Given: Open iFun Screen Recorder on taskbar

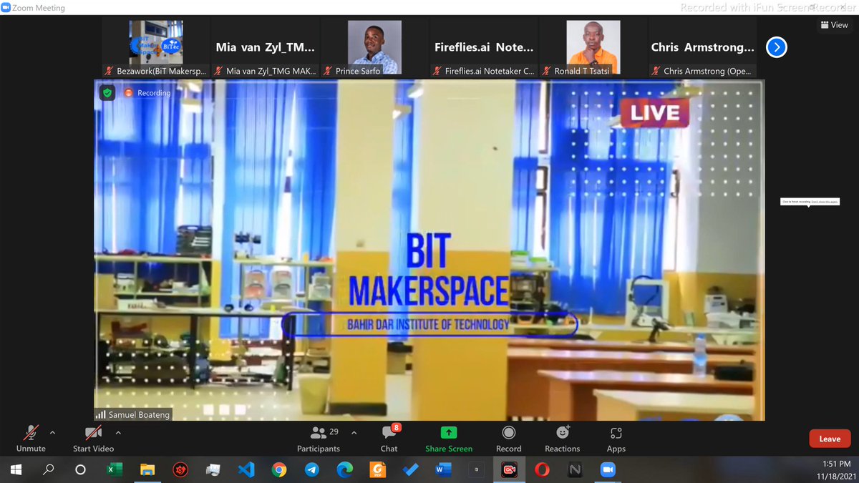Looking at the screenshot, I should point(510,470).
